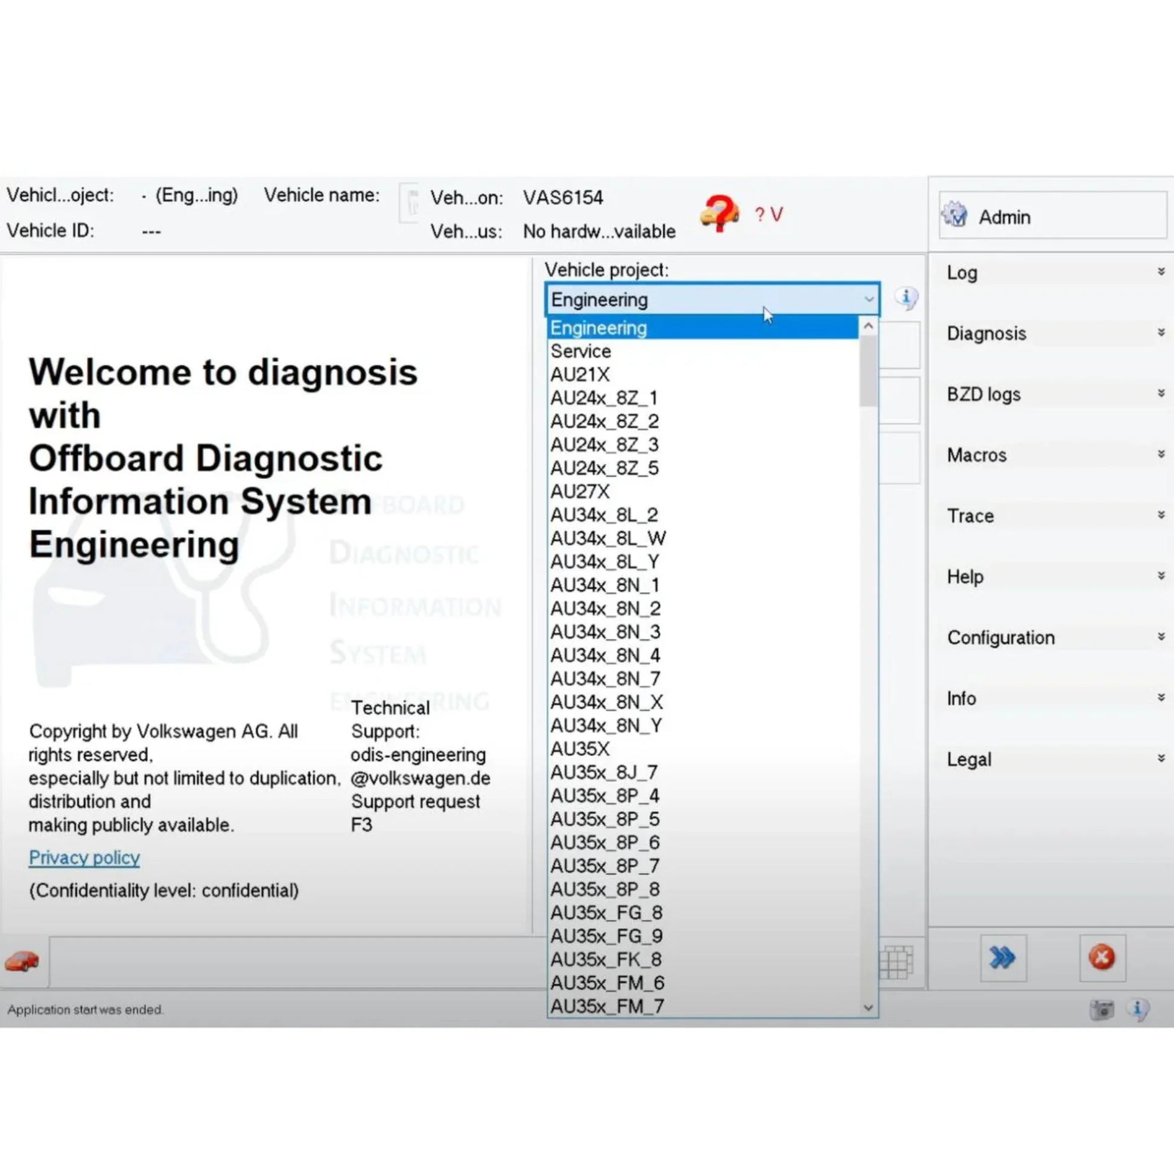Image resolution: width=1174 pixels, height=1174 pixels.
Task: Click the info icon at bottom right corner
Action: [x=1139, y=1009]
